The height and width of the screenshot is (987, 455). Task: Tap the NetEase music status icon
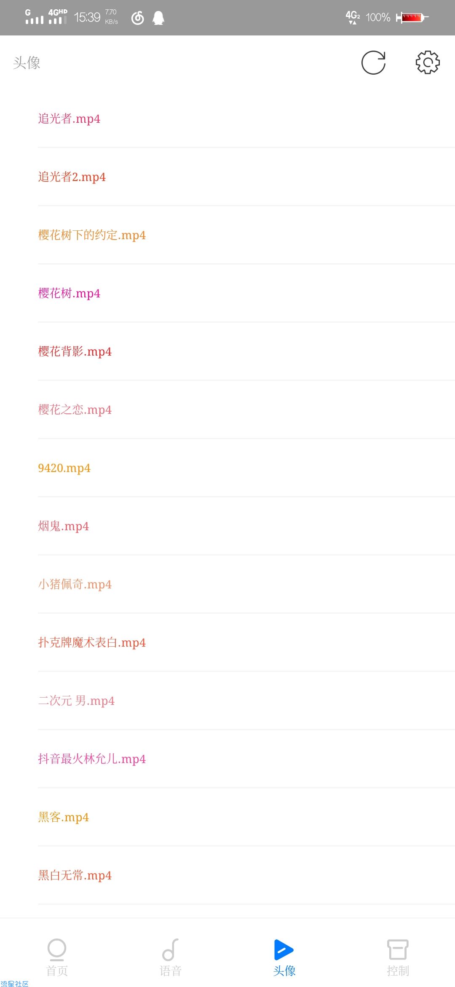(x=138, y=18)
